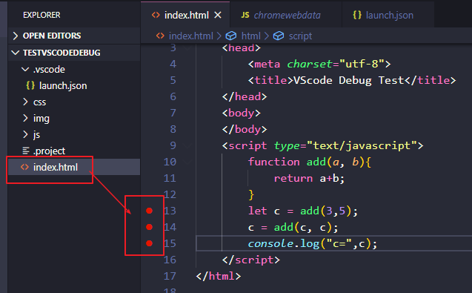Click the 'charset' attribute on line 4
Viewport: 472px width, 293px height.
(x=309, y=65)
